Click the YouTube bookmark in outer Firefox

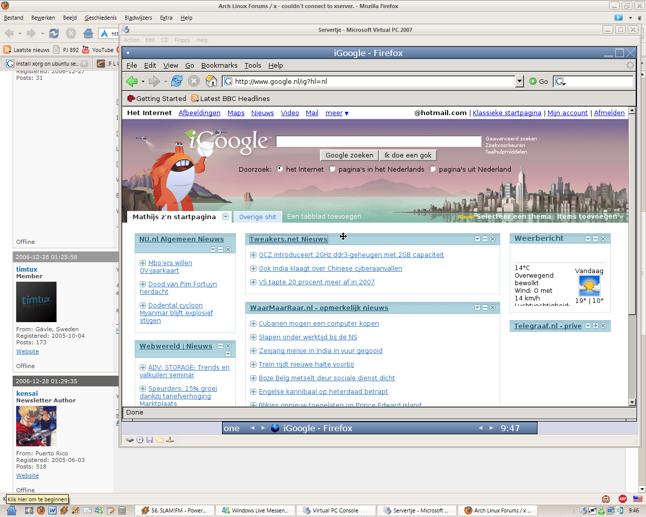point(98,50)
